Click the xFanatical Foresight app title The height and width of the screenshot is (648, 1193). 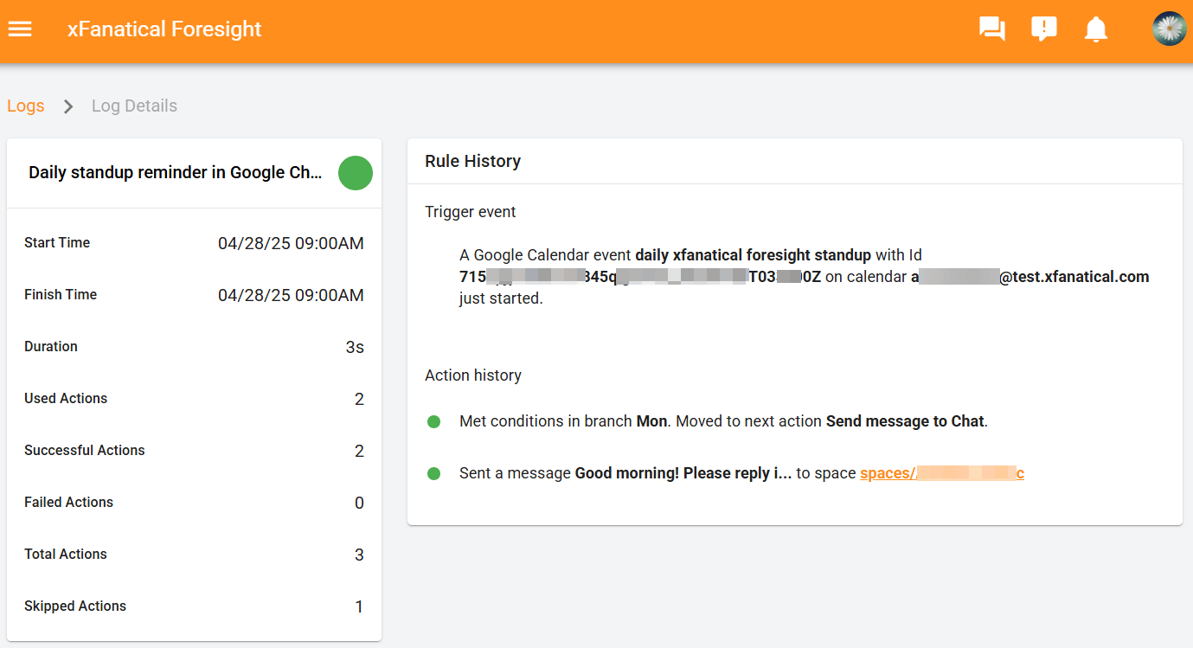(x=164, y=29)
